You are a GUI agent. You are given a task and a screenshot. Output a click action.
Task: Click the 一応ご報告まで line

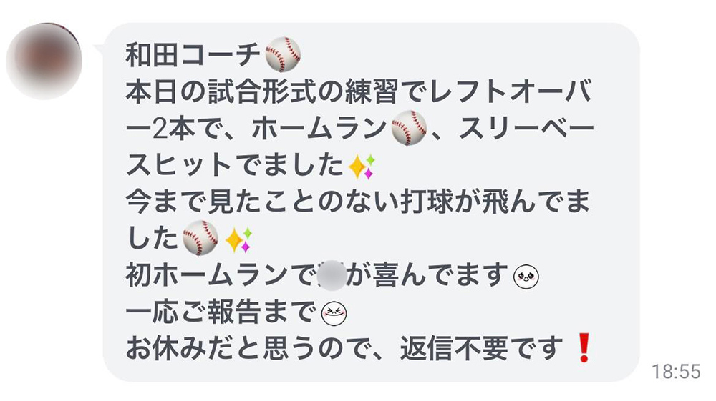221,312
